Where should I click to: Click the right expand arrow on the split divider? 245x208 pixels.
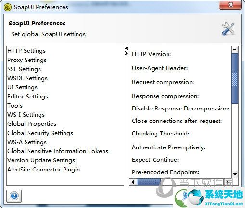click(127, 53)
